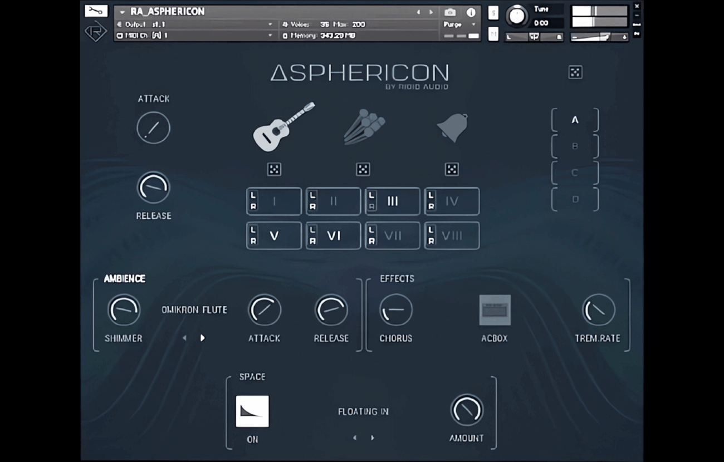Click the Rigid Audio logo icon
Image resolution: width=724 pixels, height=462 pixels.
96,32
